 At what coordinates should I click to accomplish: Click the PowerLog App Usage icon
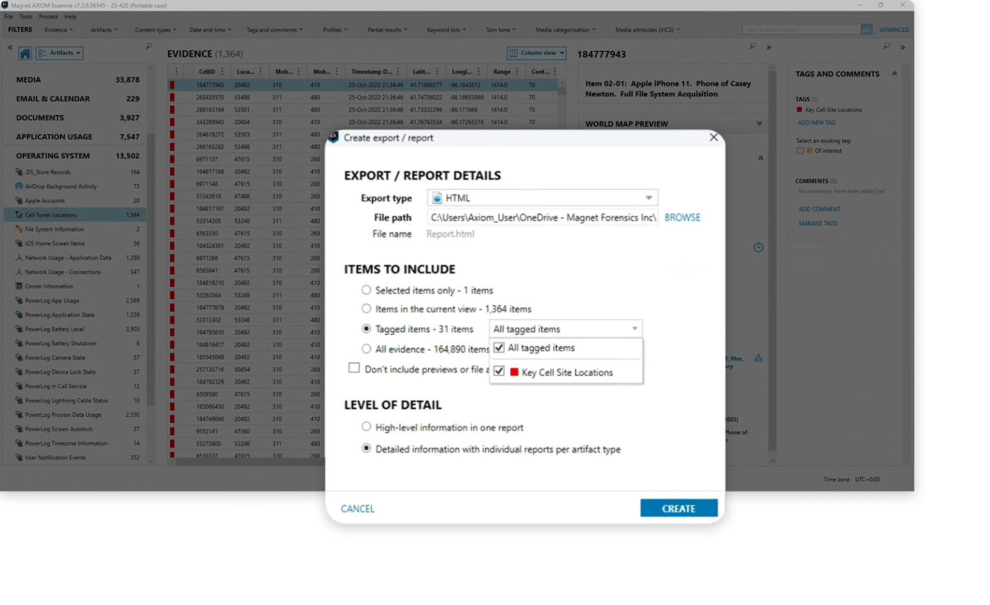point(19,300)
